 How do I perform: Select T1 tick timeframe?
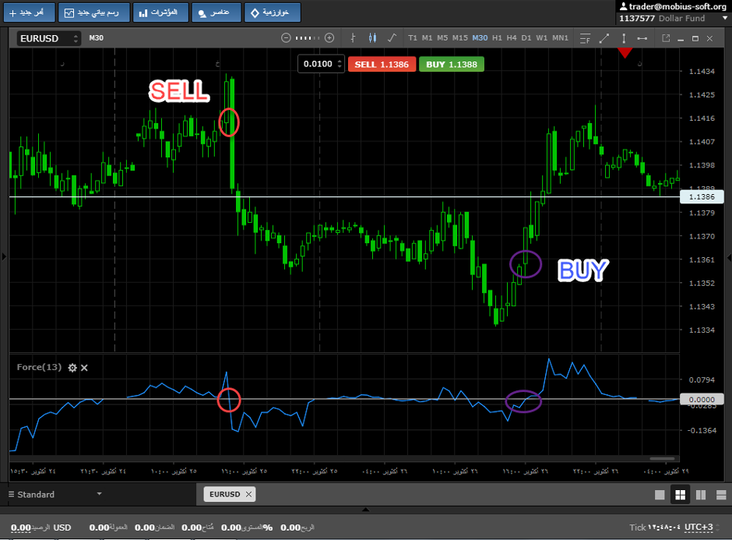point(412,38)
